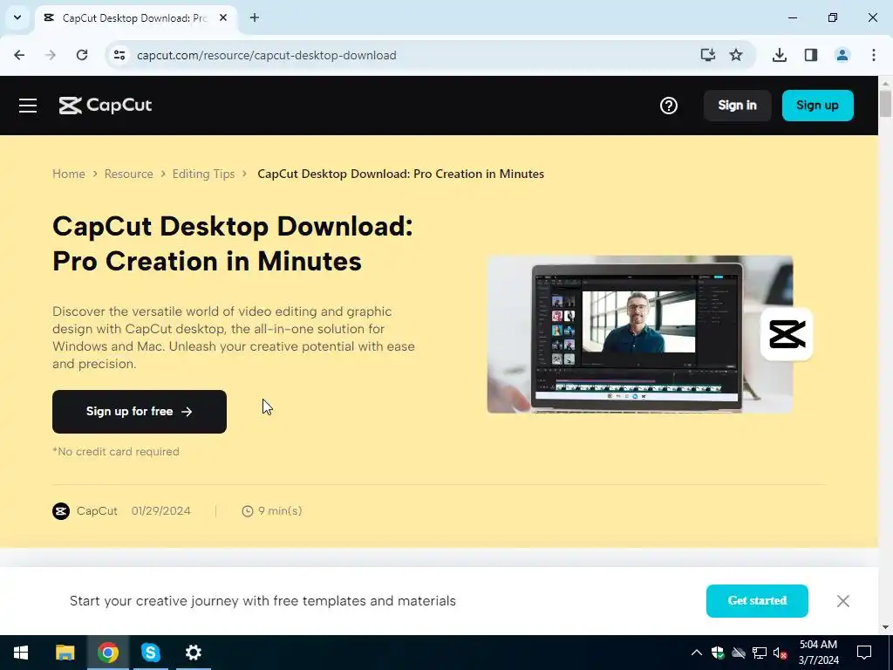Reload the page

coord(82,55)
